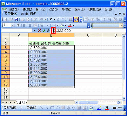The width and height of the screenshot is (127, 116).
Task: Expand the font size dropdown
Action: point(12,25)
